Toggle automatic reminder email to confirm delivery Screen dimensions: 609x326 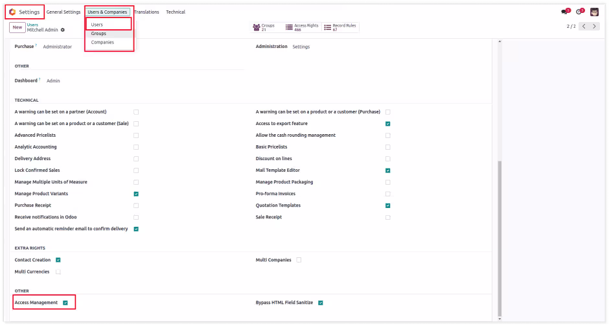pos(136,229)
